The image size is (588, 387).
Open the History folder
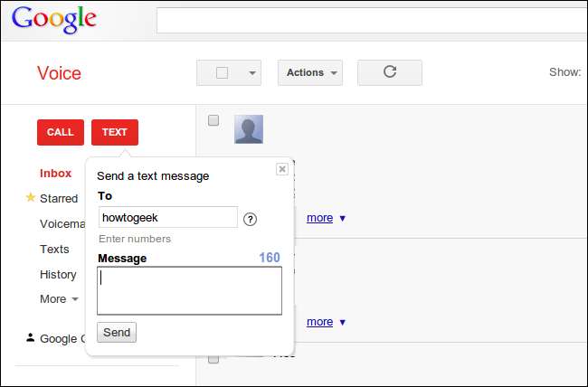point(58,275)
